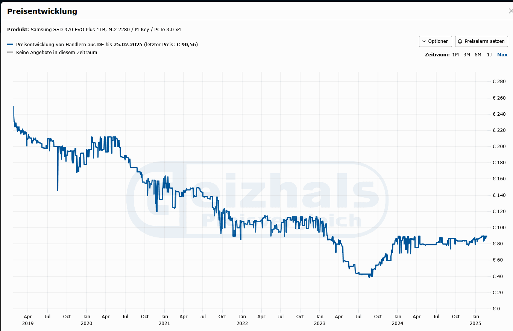Click the € 200 y-axis label
513x331 pixels.
[499, 147]
